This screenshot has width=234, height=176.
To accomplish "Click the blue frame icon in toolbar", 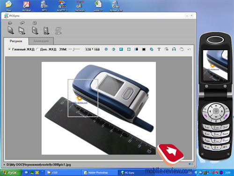I will coord(121,49).
